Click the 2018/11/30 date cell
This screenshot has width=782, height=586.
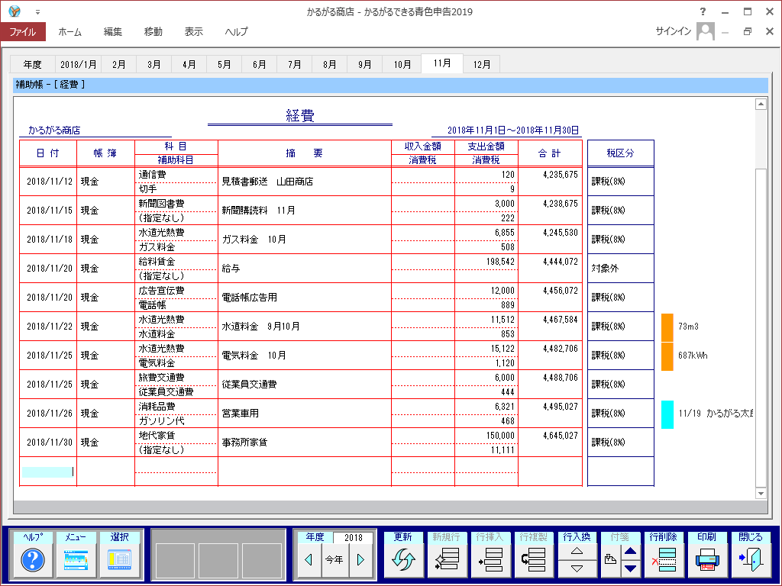(48, 442)
